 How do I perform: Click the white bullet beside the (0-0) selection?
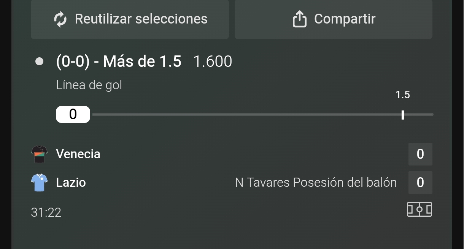(39, 61)
